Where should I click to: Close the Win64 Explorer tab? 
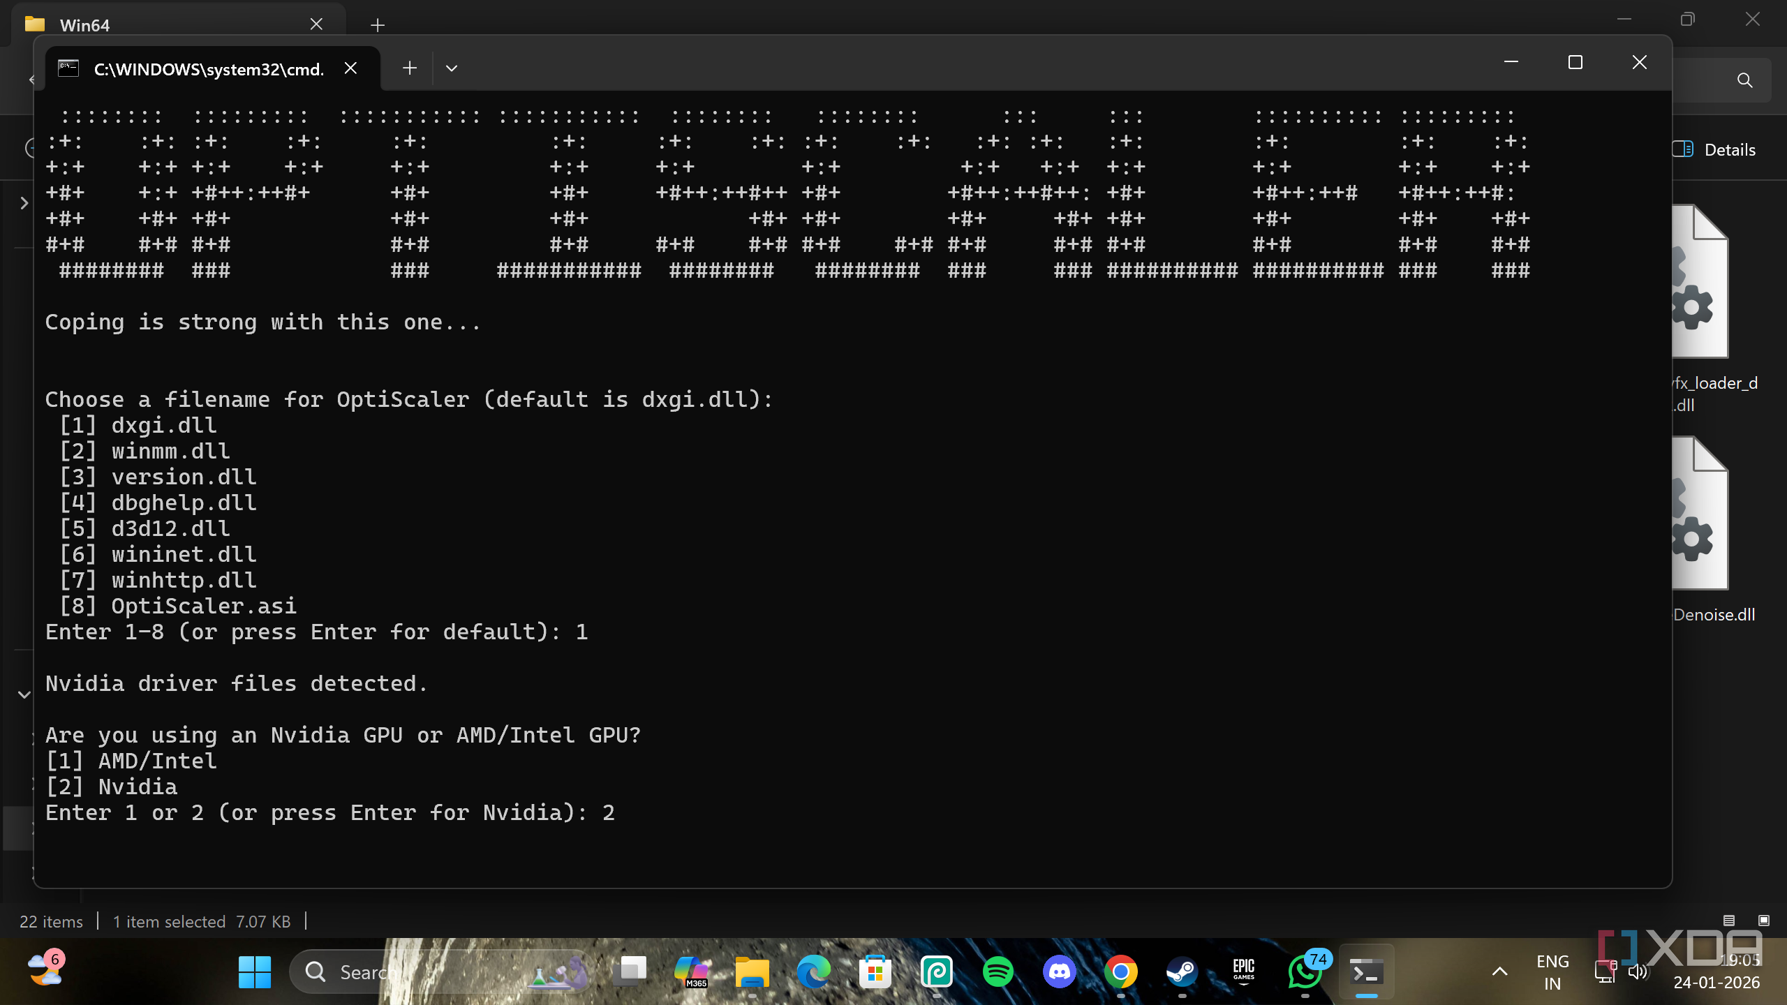316,24
